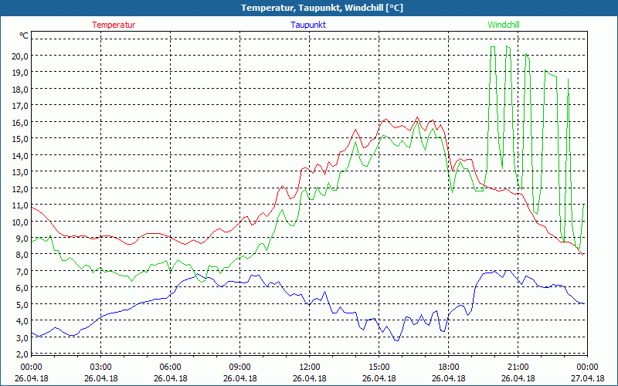618x386 pixels.
Task: Click the '2,0' Y-axis value
Action: (x=22, y=354)
